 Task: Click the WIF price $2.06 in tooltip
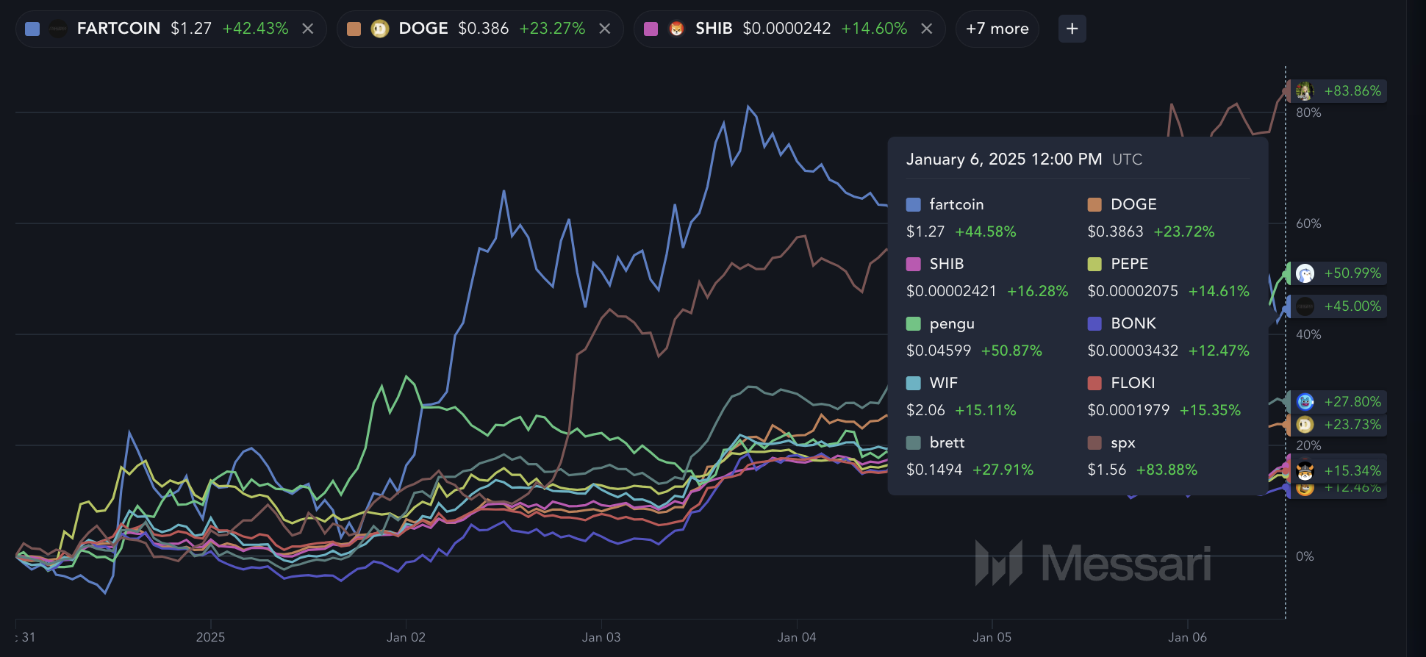pyautogui.click(x=925, y=410)
